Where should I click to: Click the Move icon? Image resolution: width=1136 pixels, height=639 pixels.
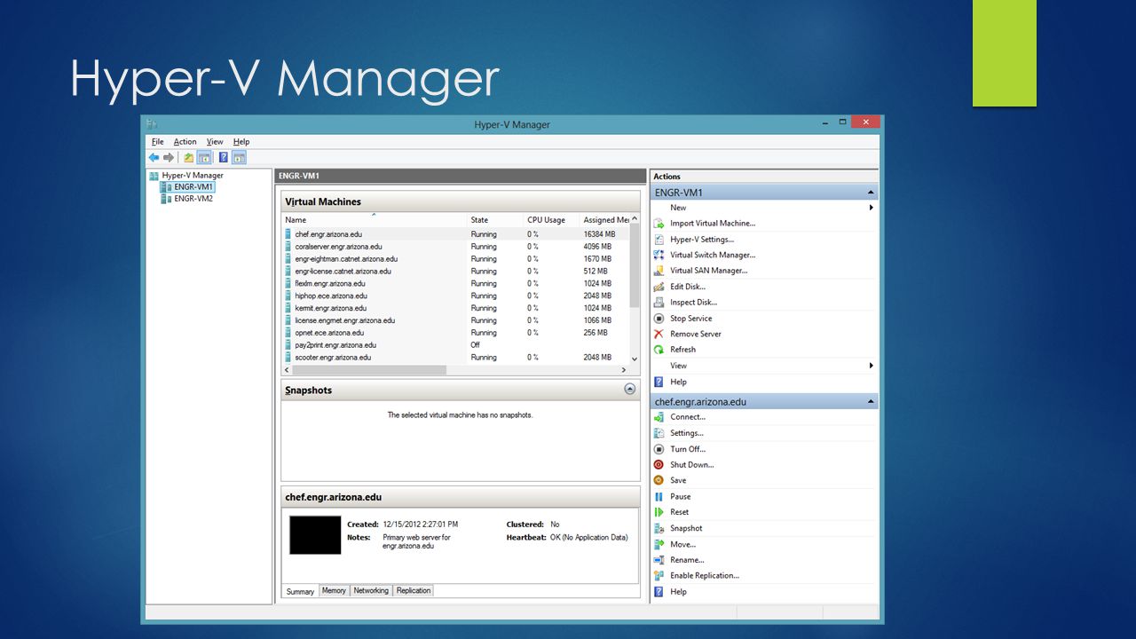pyautogui.click(x=659, y=544)
